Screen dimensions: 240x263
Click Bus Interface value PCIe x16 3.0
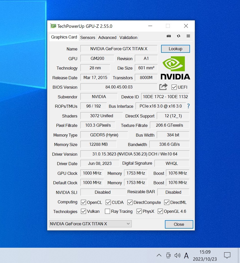click(161, 106)
